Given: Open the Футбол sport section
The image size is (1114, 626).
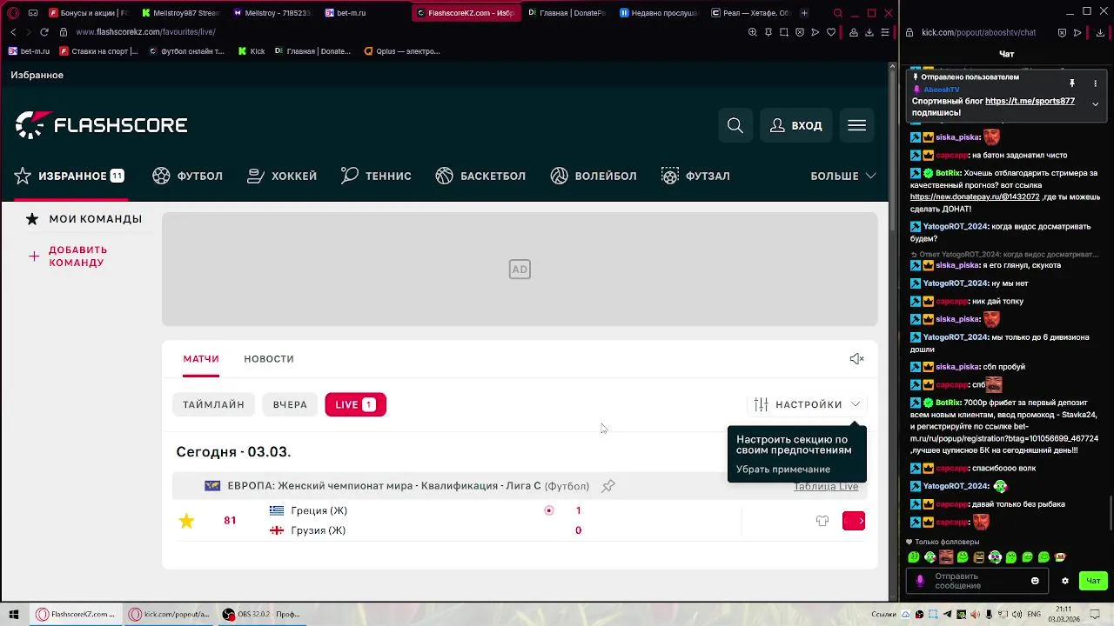Looking at the screenshot, I should (x=187, y=176).
